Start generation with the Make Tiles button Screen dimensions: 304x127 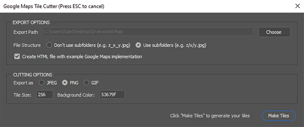[278, 116]
